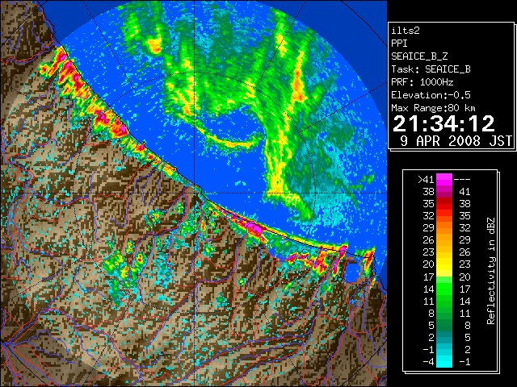Click the green 11 dBZ legend swatch
Viewport: 517px width, 387px height.
click(x=444, y=301)
